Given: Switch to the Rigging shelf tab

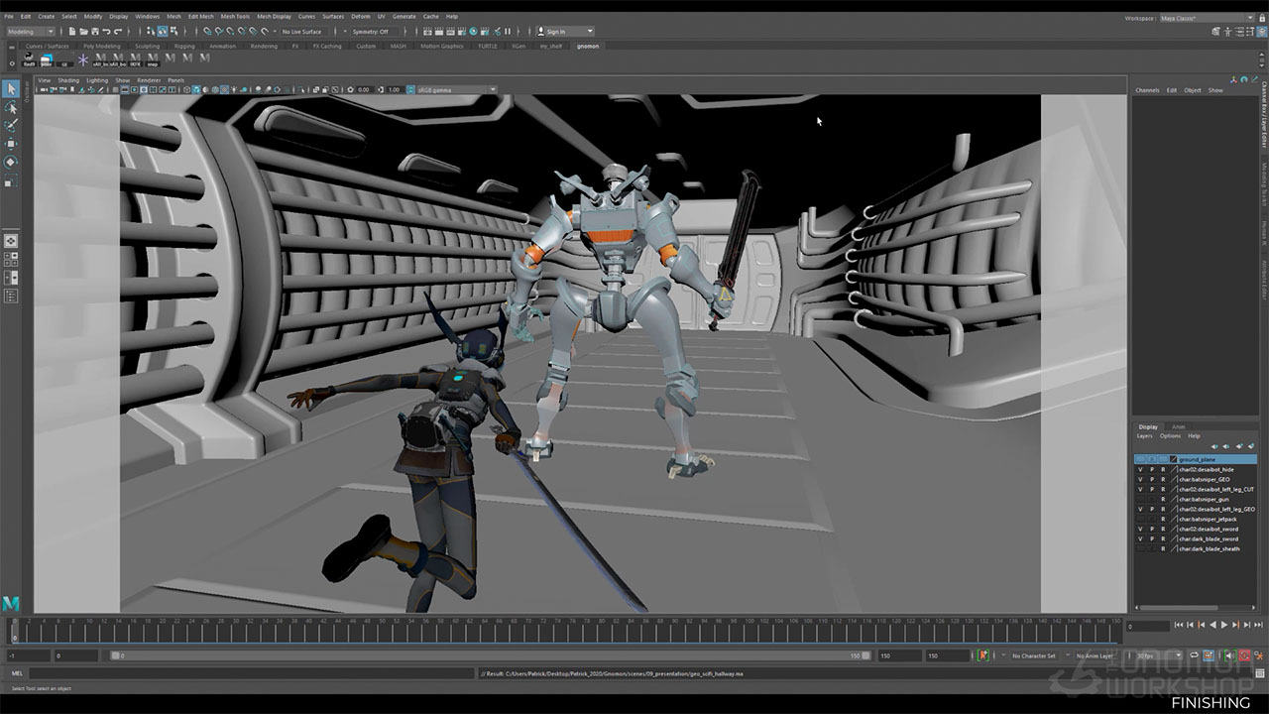Looking at the screenshot, I should 184,46.
